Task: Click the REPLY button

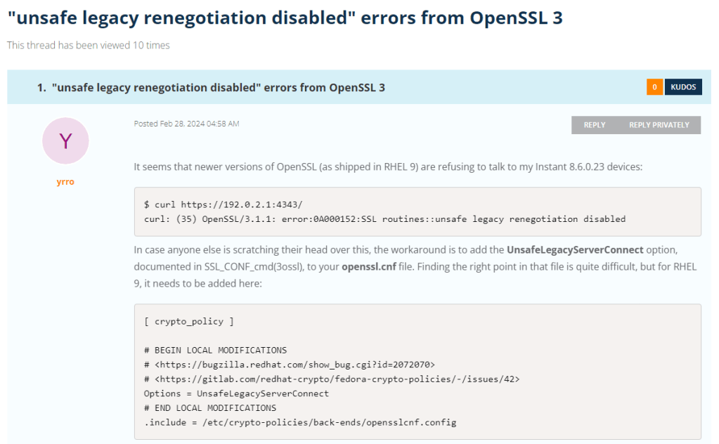Action: [x=594, y=125]
